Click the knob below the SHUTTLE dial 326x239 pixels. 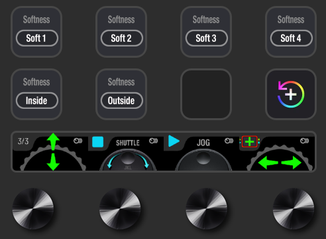(120, 208)
